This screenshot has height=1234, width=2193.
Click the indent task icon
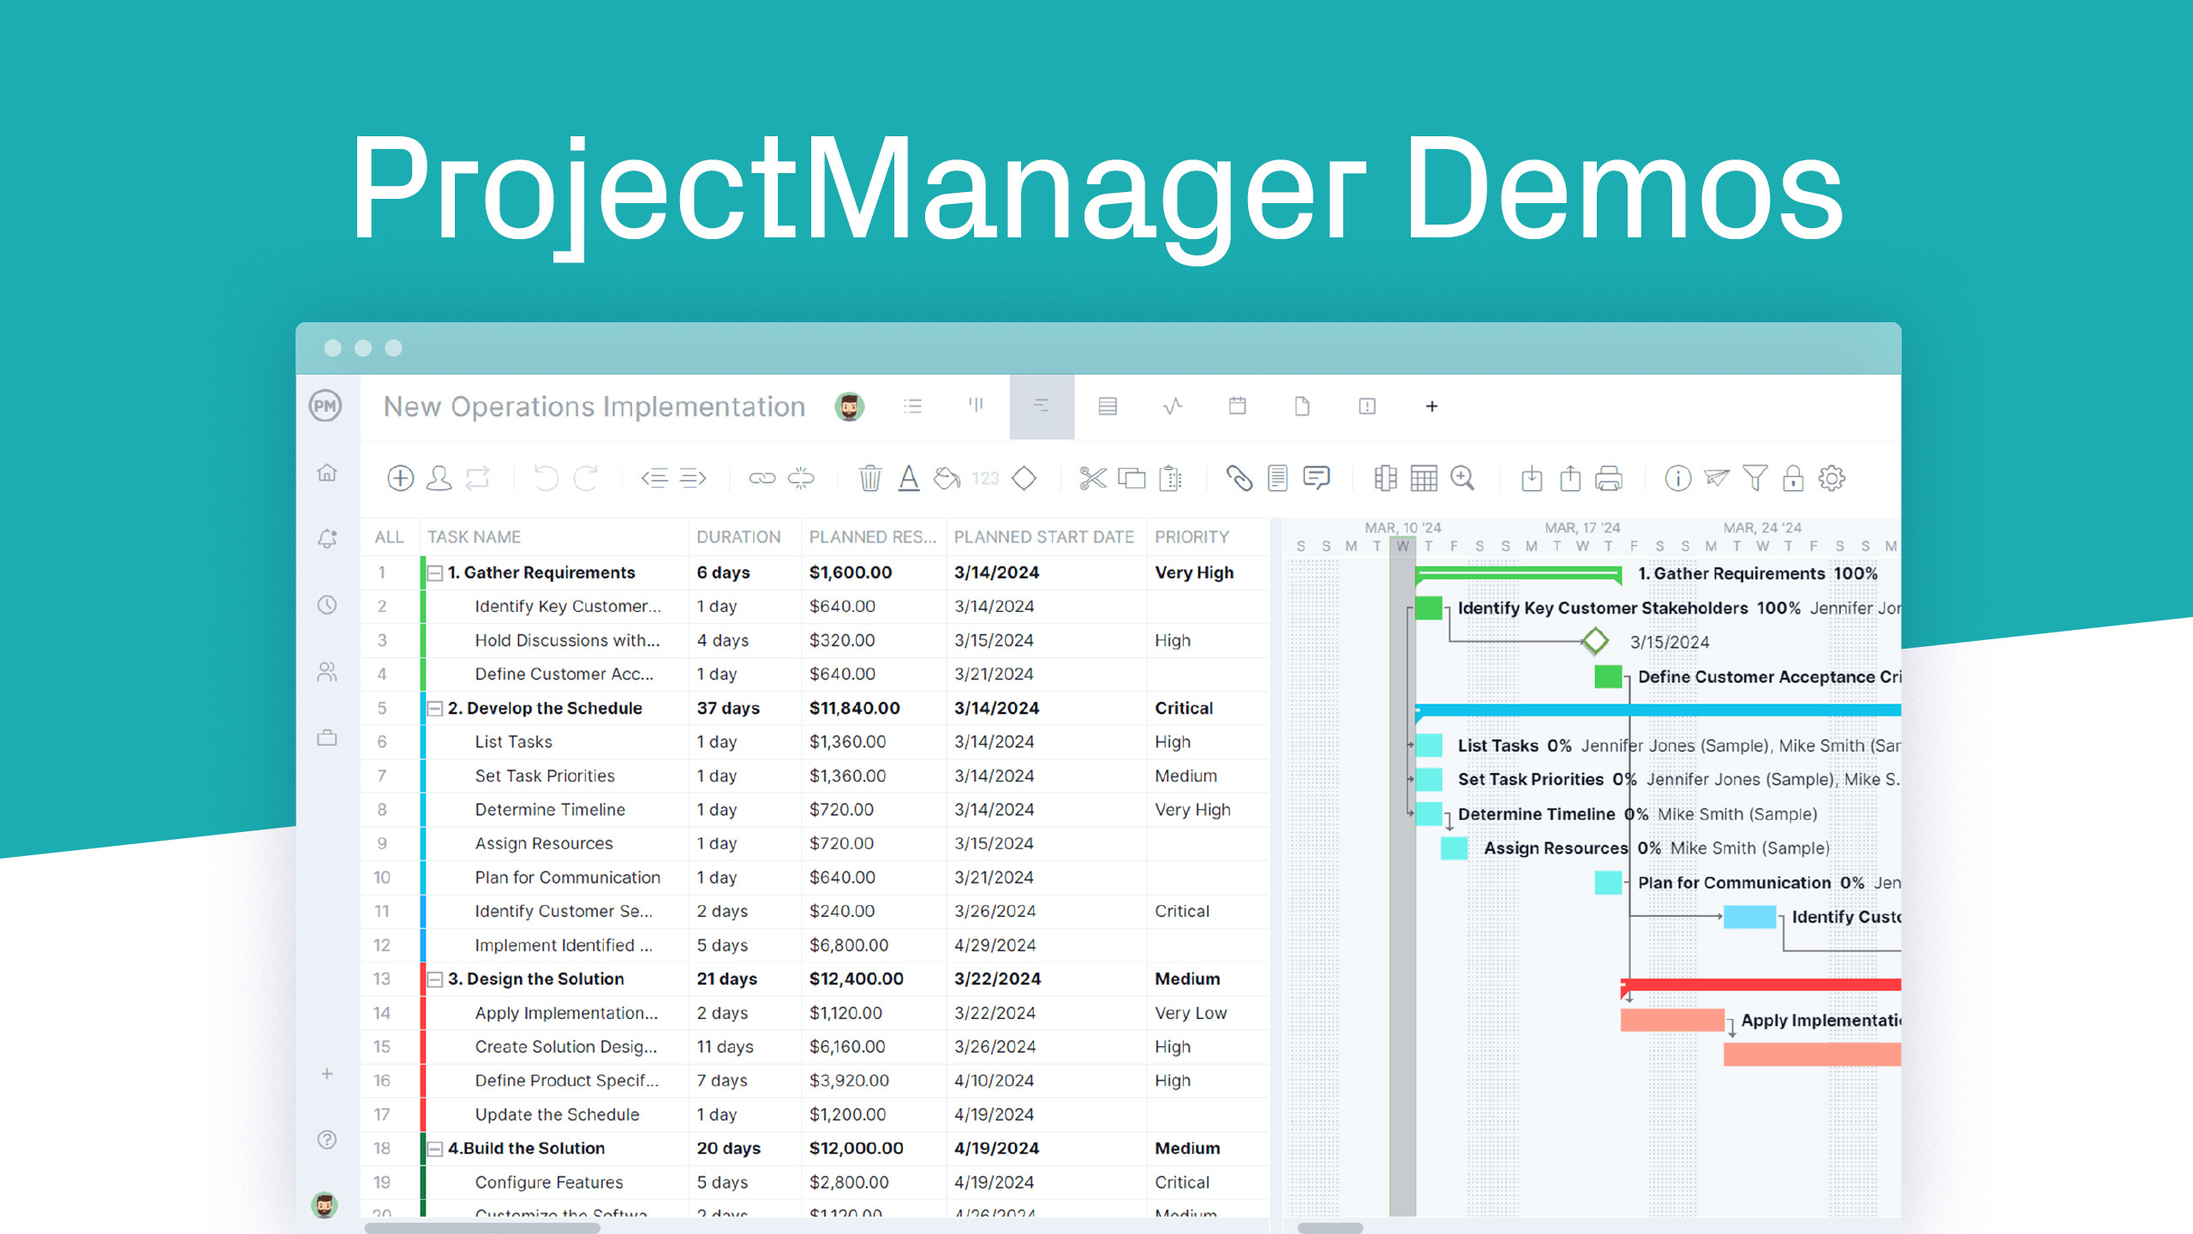693,478
